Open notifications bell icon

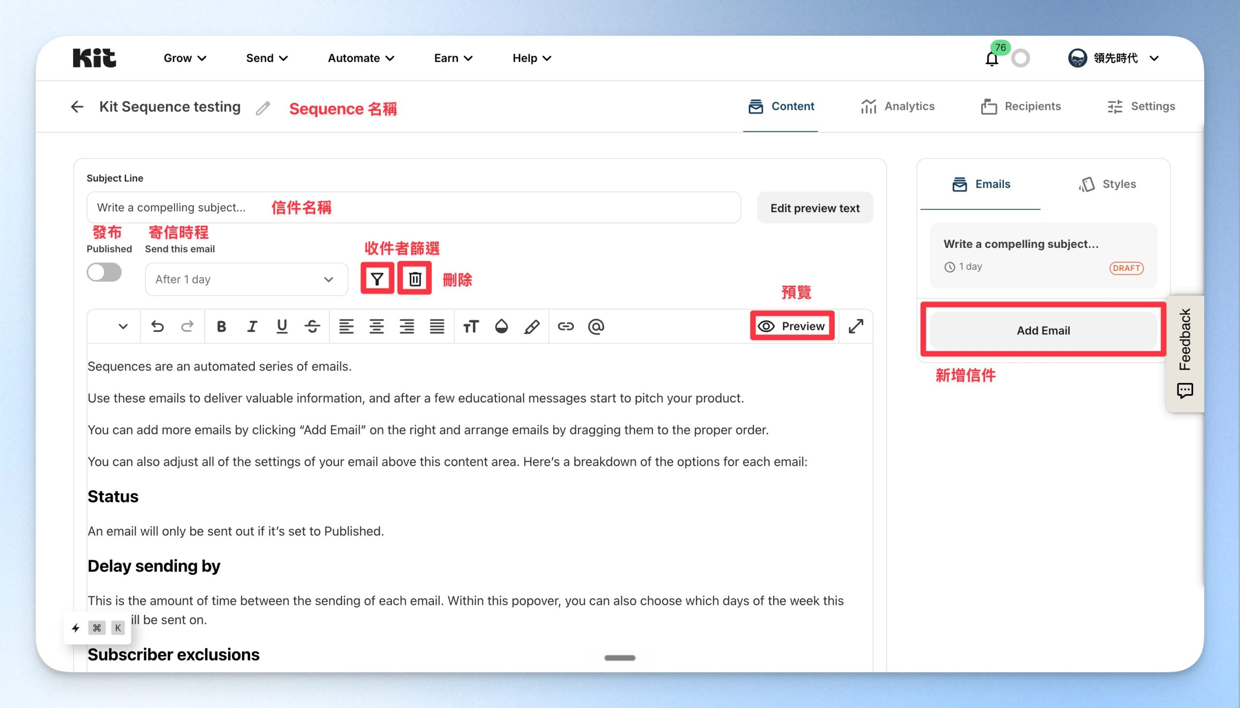pos(992,59)
